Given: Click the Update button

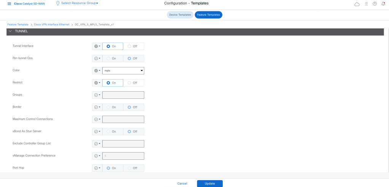Looking at the screenshot, I should click(x=210, y=184).
